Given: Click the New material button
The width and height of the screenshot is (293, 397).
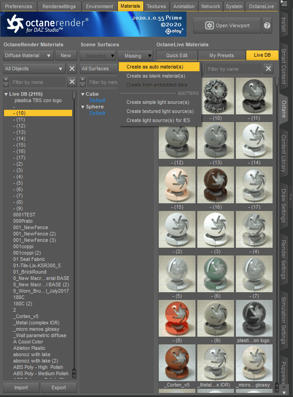Looking at the screenshot, I should tap(66, 55).
